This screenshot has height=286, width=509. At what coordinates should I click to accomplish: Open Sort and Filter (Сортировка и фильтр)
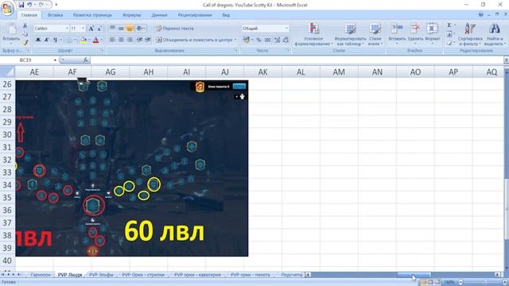[470, 34]
